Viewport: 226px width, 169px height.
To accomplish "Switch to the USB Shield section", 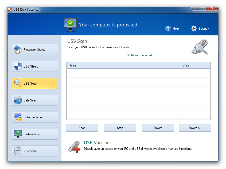I will pyautogui.click(x=35, y=66).
